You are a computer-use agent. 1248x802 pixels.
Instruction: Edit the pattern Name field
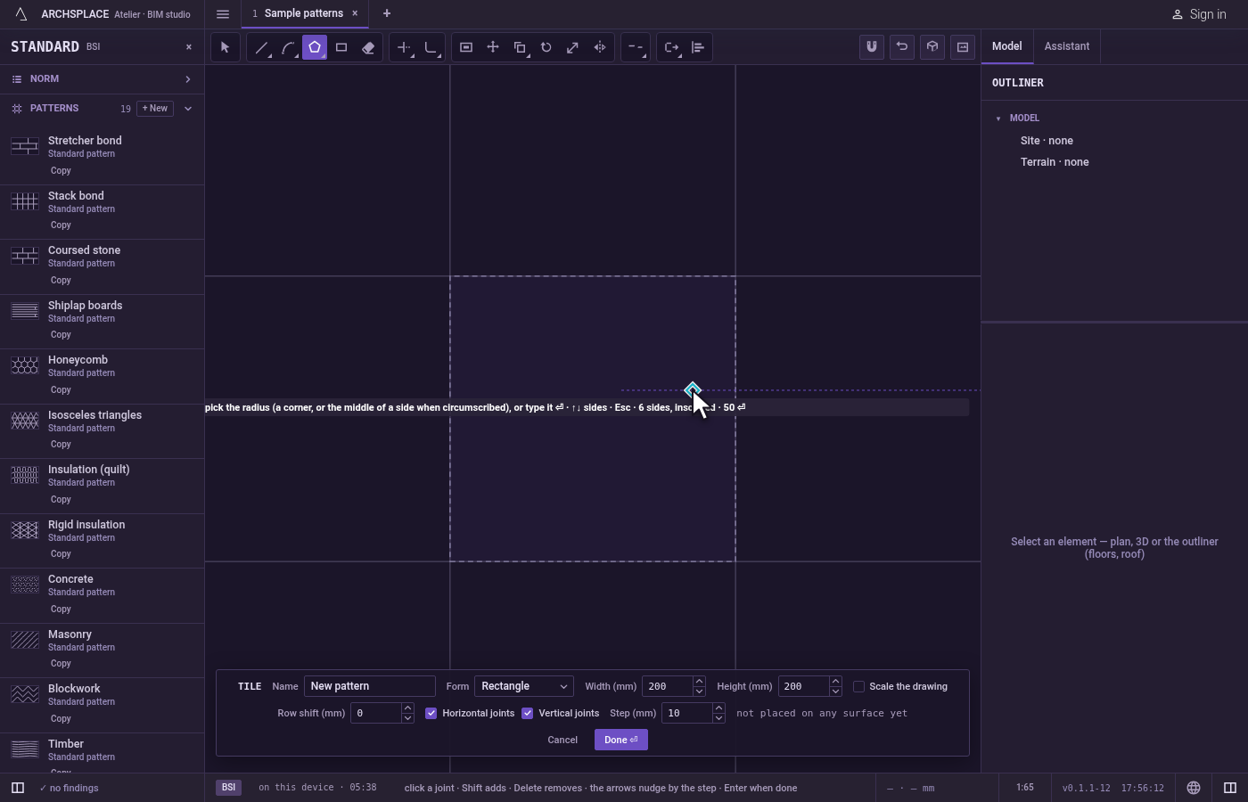(x=370, y=686)
